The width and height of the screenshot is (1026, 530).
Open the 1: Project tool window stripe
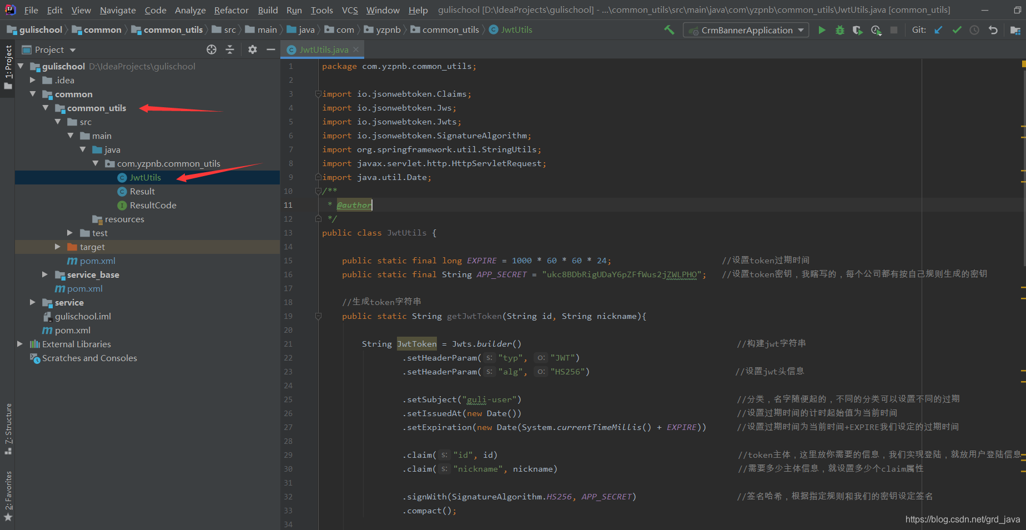click(x=8, y=67)
